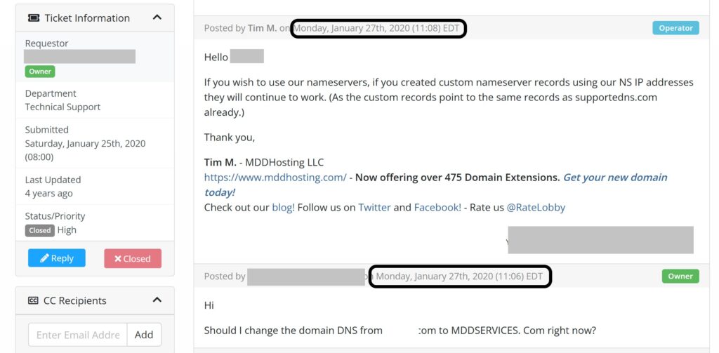Click the red Closed button
Screen dimensions: 719x353
point(133,258)
